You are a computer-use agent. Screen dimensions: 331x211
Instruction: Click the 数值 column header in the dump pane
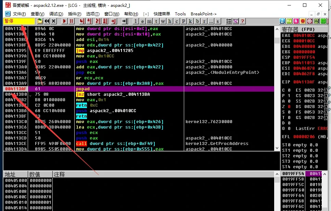tap(40, 174)
